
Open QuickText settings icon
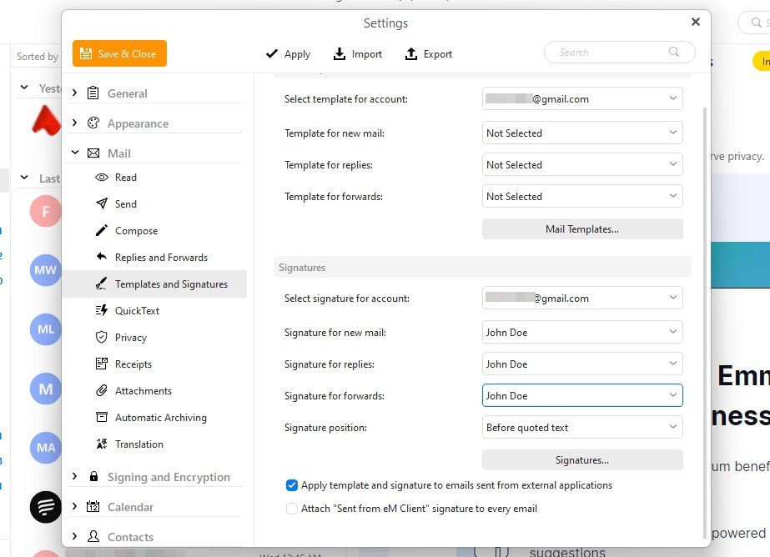tap(100, 310)
